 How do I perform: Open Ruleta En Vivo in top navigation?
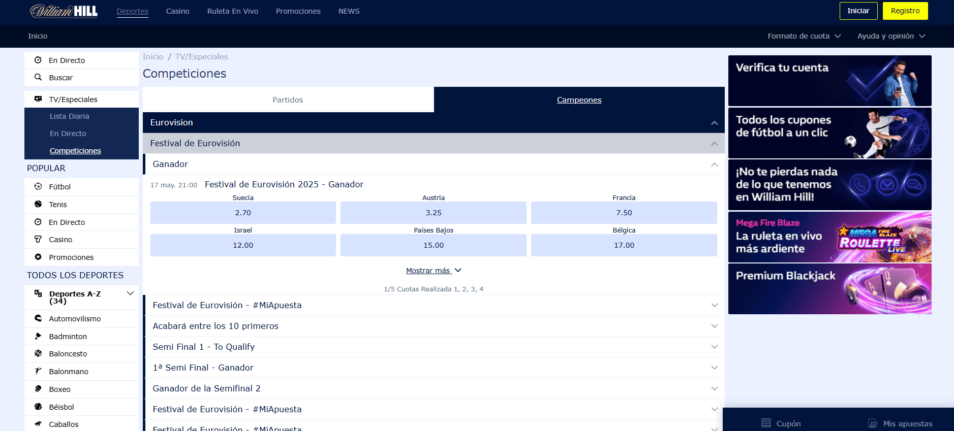click(x=232, y=11)
